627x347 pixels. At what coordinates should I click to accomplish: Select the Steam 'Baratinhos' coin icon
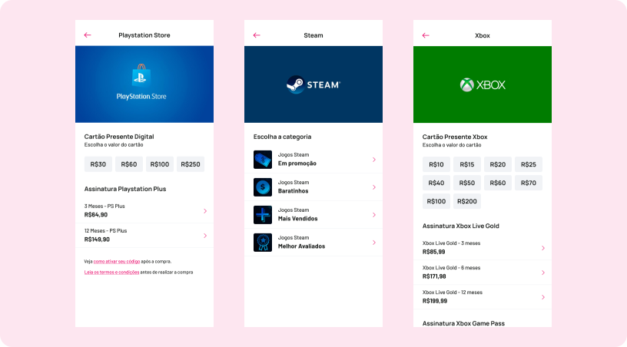coord(263,187)
